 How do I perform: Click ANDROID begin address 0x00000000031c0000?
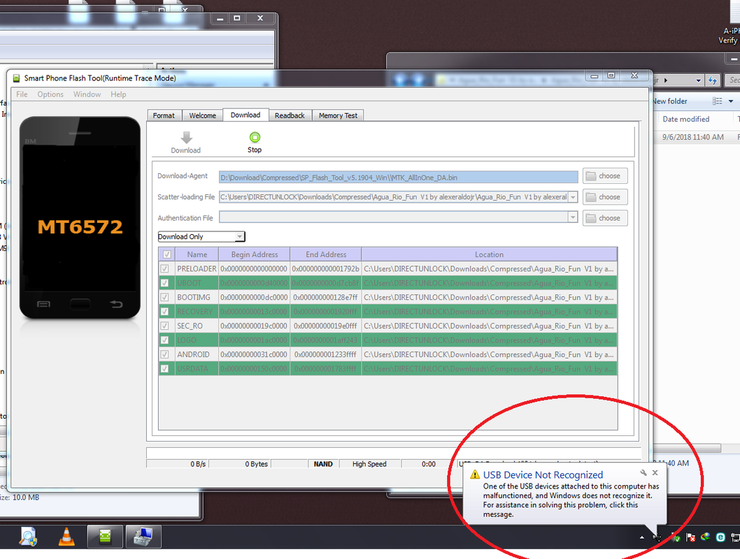254,354
